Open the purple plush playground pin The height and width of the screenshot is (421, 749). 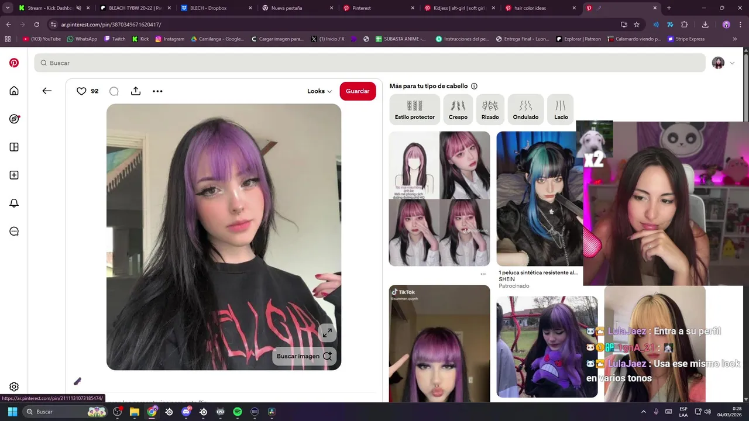pos(547,347)
